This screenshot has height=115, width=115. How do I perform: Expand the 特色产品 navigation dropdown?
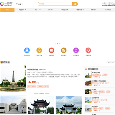[80, 10]
